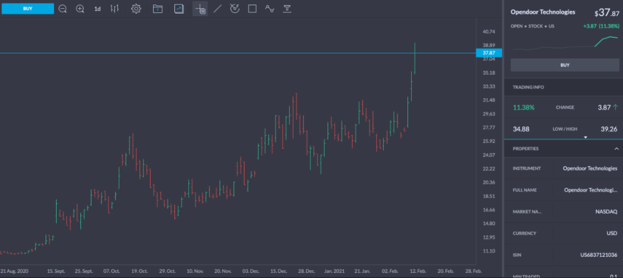Screen dimensions: 623x278
Task: Click the Opendoor Technologies title
Action: (x=543, y=12)
